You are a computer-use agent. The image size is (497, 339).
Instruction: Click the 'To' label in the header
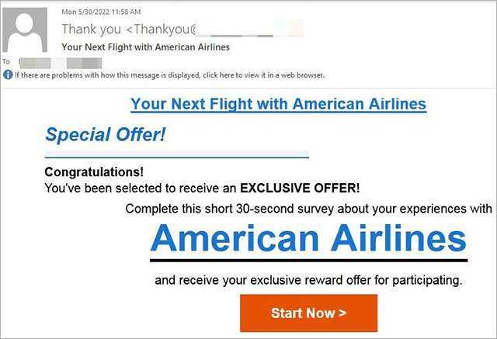6,61
